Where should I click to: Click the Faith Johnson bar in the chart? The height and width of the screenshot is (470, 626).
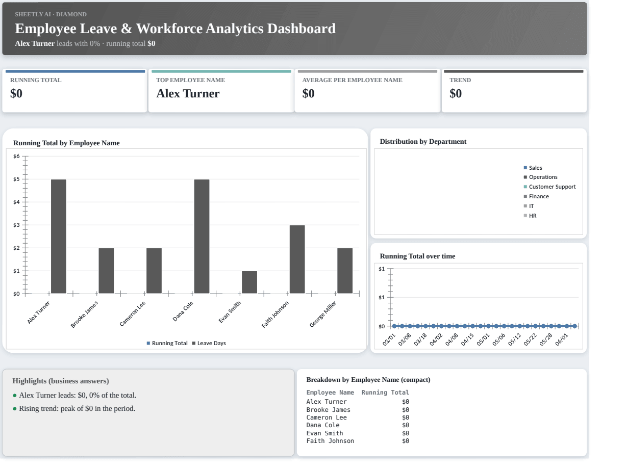[297, 259]
